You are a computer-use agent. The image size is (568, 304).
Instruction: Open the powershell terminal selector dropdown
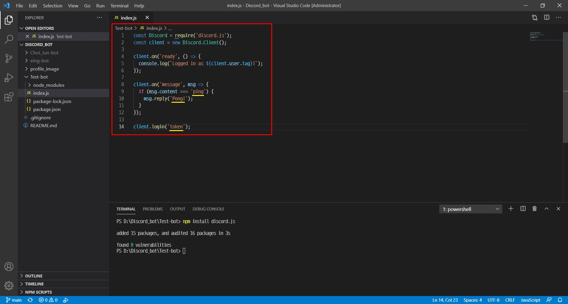[x=471, y=209]
